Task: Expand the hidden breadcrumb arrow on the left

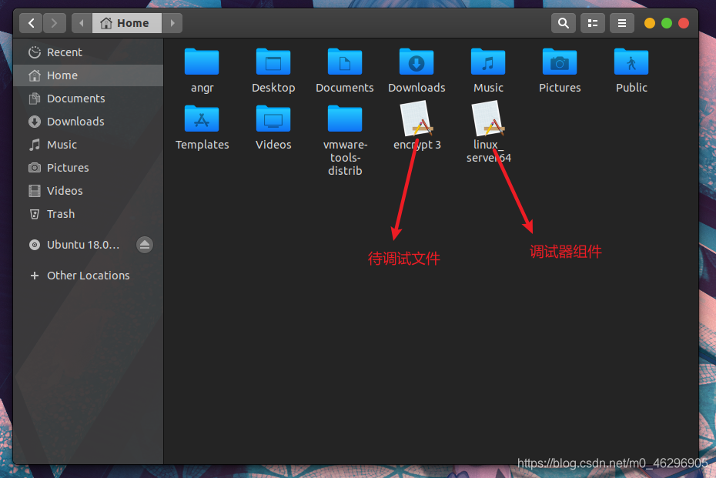Action: (80, 23)
